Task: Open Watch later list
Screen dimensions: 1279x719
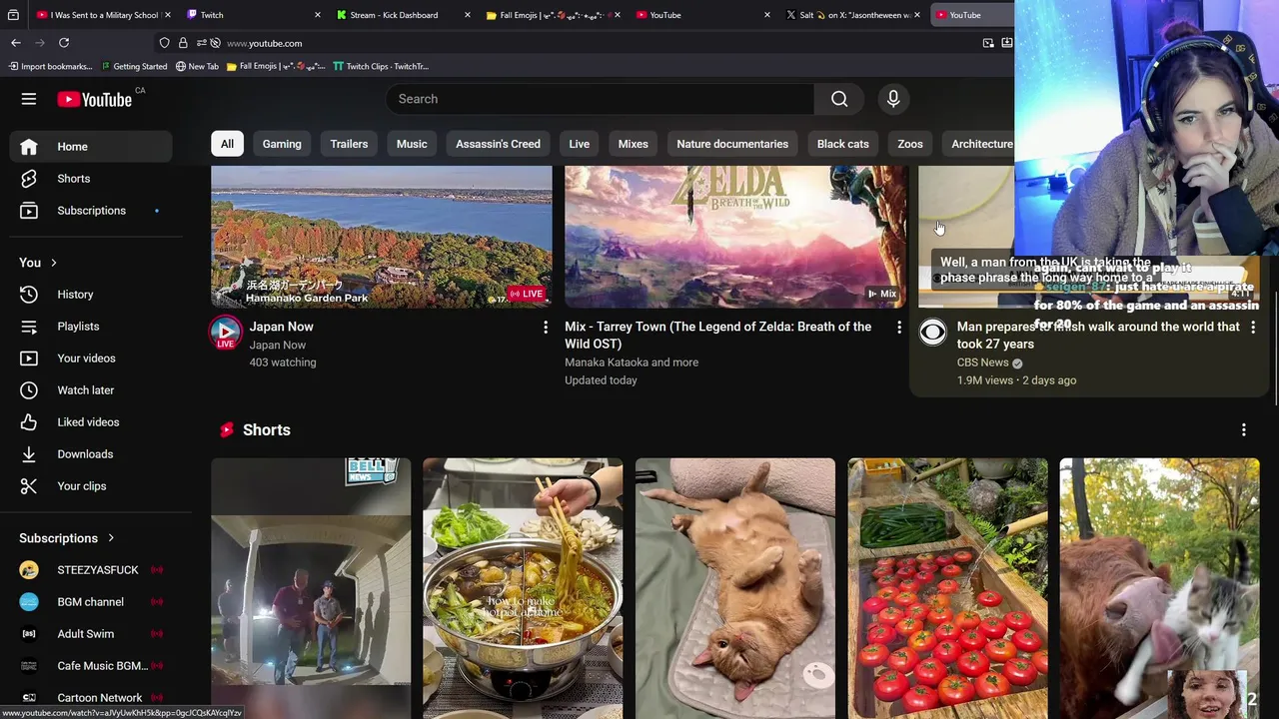Action: (x=91, y=390)
